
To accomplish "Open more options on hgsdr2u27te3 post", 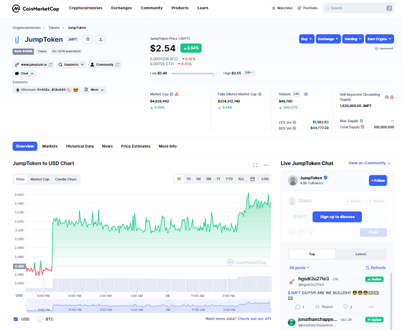I will point(371,307).
